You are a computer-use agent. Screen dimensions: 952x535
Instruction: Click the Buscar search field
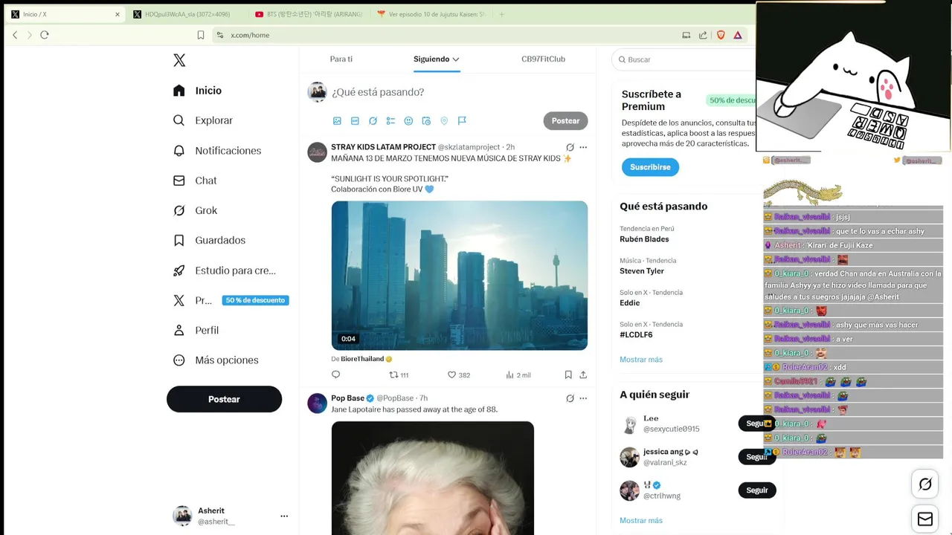click(x=684, y=59)
